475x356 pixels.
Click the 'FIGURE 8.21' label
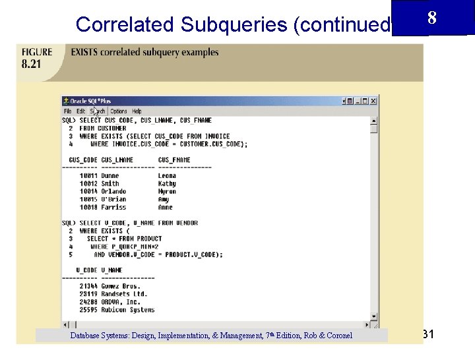(x=37, y=58)
